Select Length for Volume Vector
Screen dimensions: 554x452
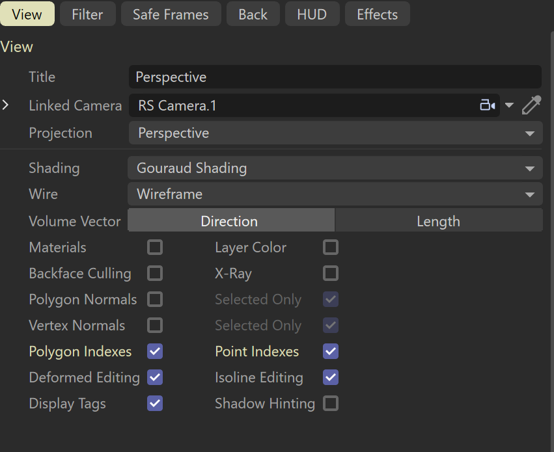tap(439, 220)
